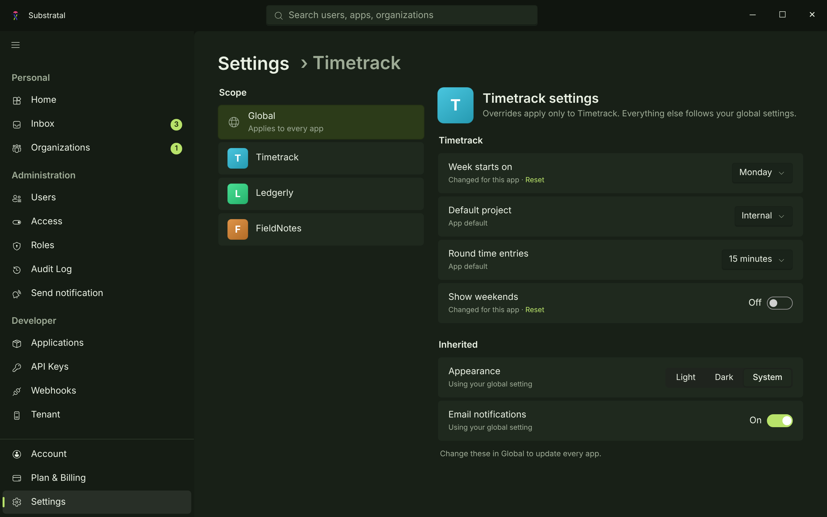The image size is (827, 517).
Task: Click the Home sidebar icon
Action: (x=17, y=100)
